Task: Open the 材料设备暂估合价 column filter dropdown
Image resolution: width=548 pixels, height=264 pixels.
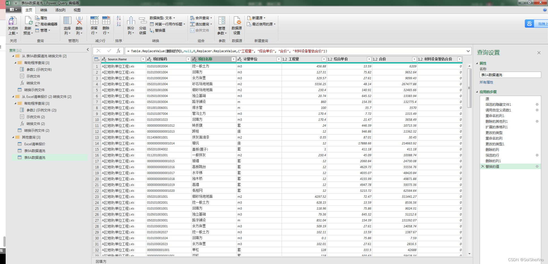Action: point(460,59)
